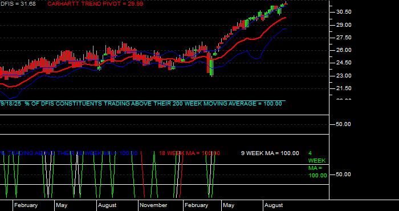This screenshot has height=211, width=399.
Task: Click the last August timeline marker
Action: (274, 205)
